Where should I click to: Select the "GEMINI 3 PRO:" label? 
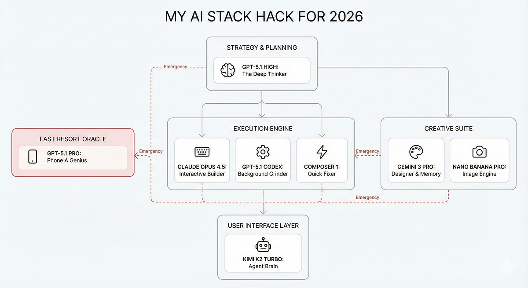416,167
